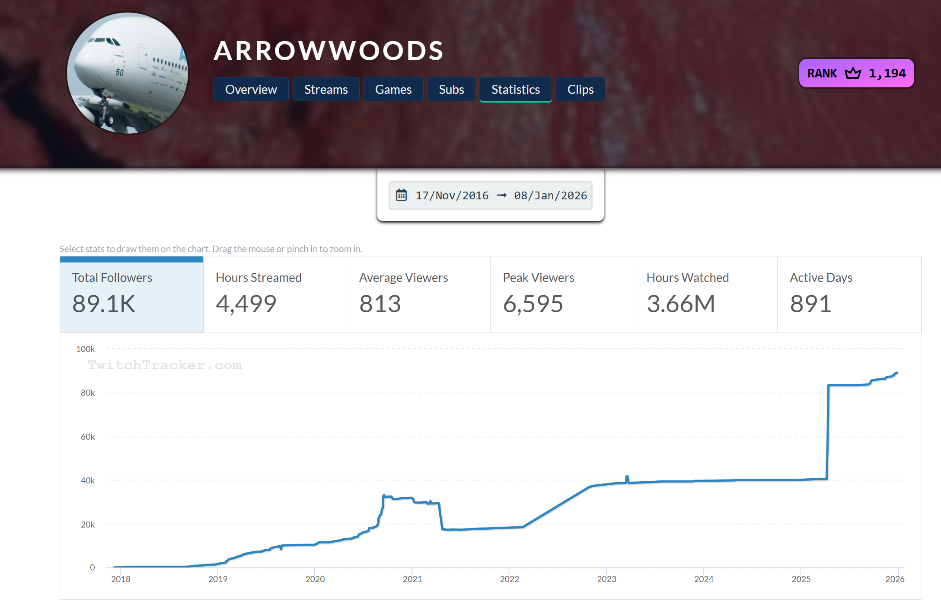Open the Clips tab
Screen dimensions: 941x611
pyautogui.click(x=580, y=90)
